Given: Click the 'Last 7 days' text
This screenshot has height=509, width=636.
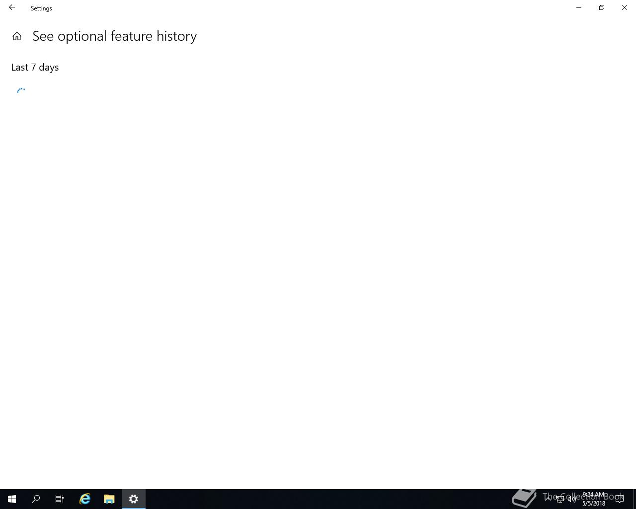Looking at the screenshot, I should tap(35, 67).
